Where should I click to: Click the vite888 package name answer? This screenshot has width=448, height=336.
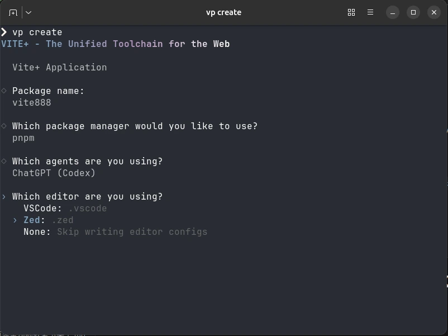(32, 103)
